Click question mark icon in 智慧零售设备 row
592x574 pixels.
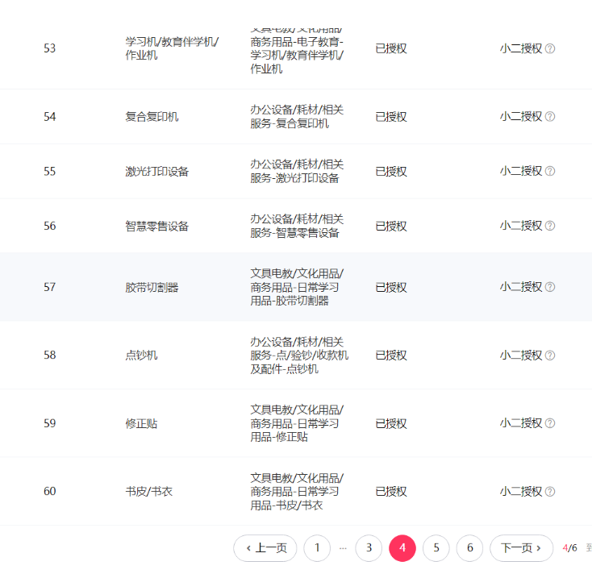pos(550,226)
